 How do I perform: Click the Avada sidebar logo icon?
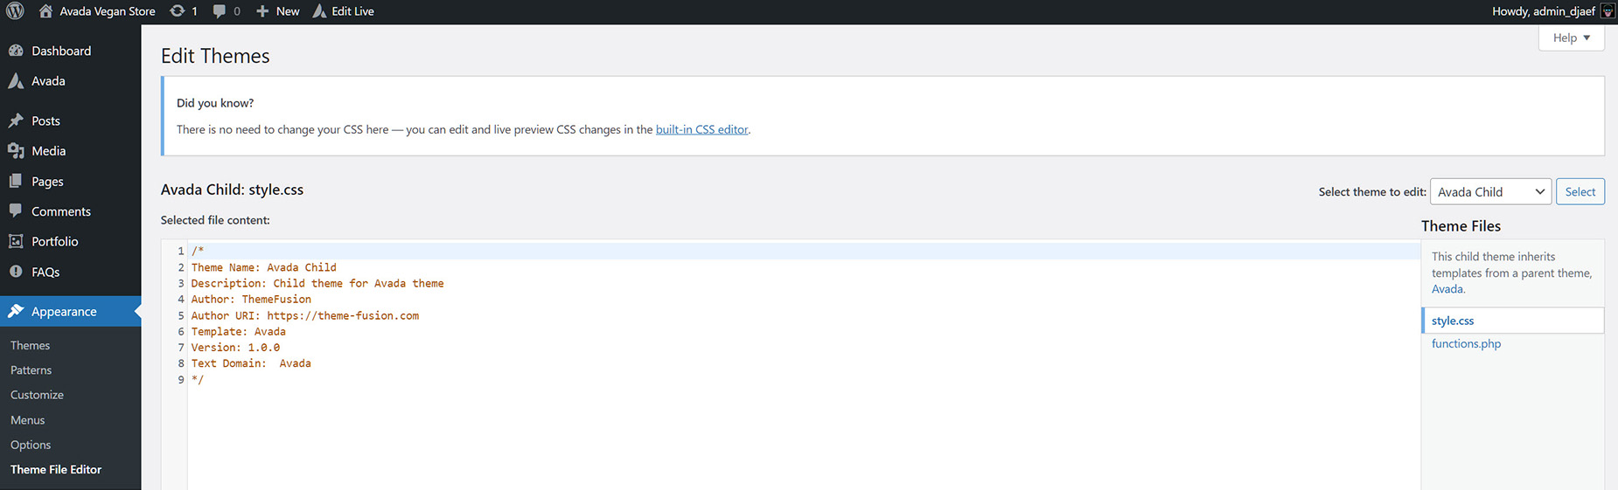coord(16,80)
